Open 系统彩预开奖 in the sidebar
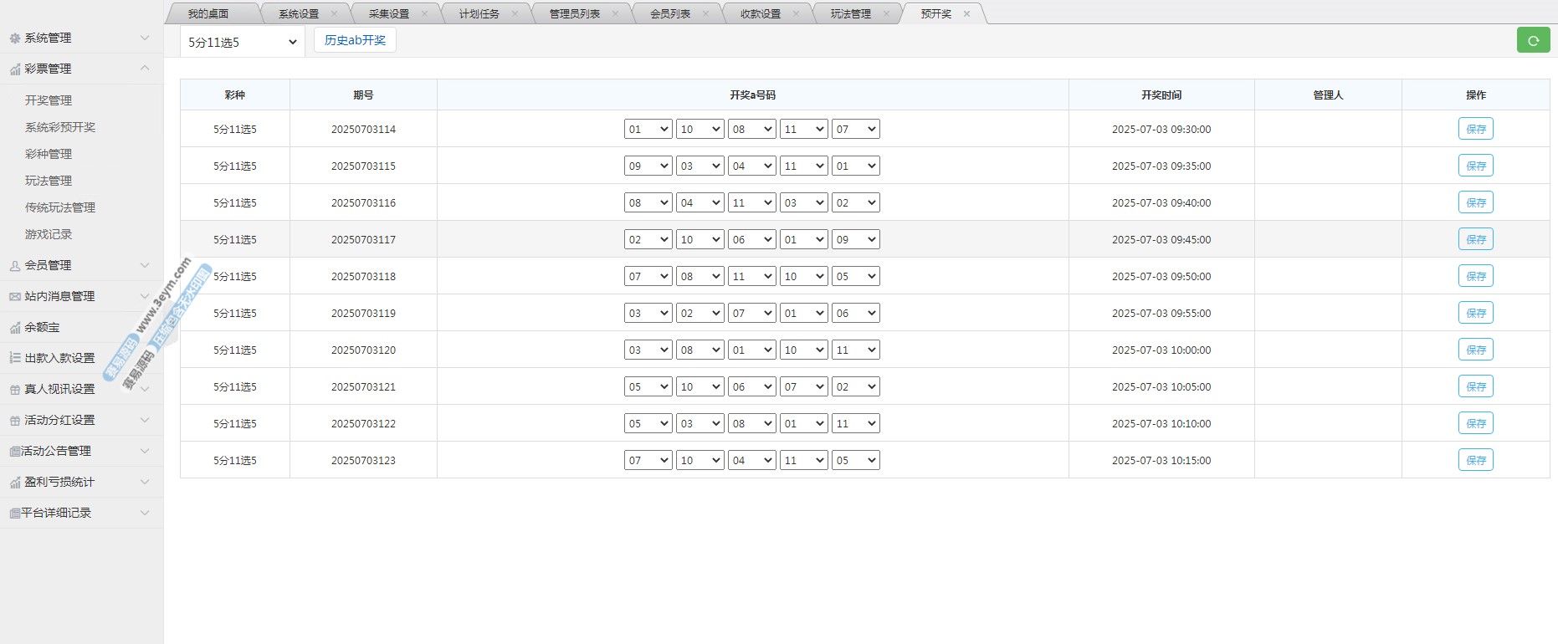Viewport: 1558px width, 644px height. 60,127
